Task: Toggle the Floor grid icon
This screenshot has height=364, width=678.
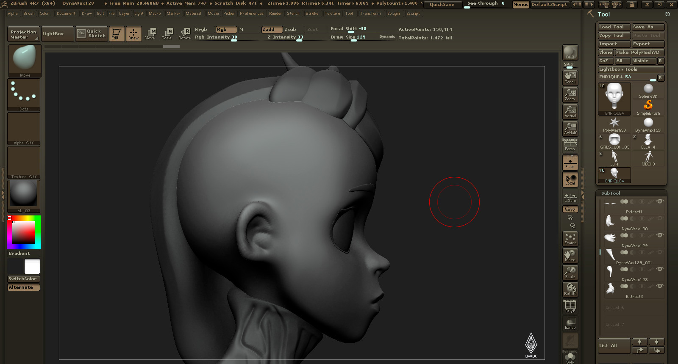Action: [570, 163]
